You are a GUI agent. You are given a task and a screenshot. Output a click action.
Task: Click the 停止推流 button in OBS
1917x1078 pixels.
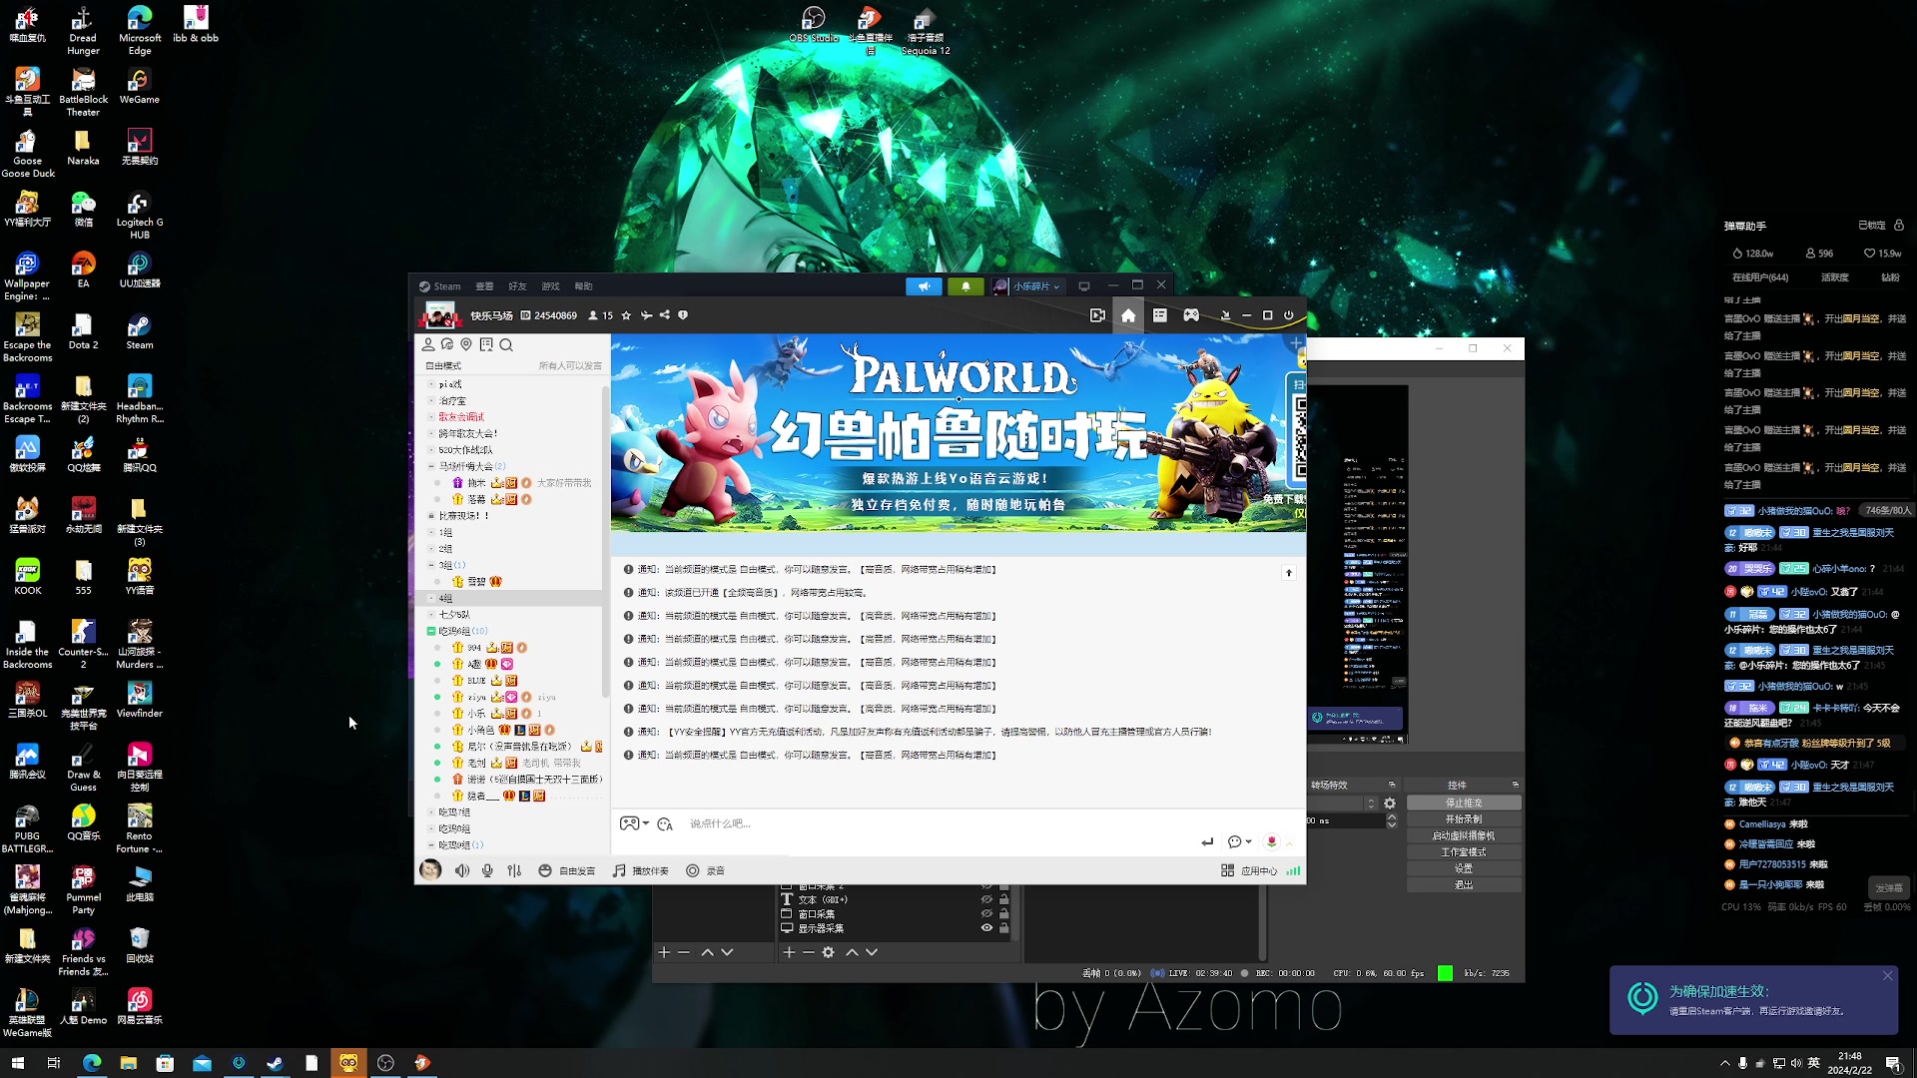[1464, 803]
